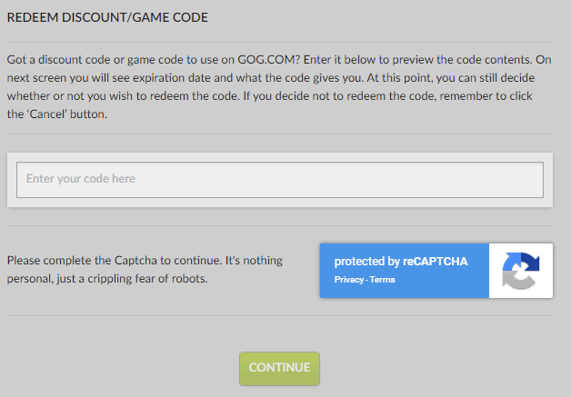571x397 pixels.
Task: Focus the 'Enter your code here' field
Action: (280, 180)
